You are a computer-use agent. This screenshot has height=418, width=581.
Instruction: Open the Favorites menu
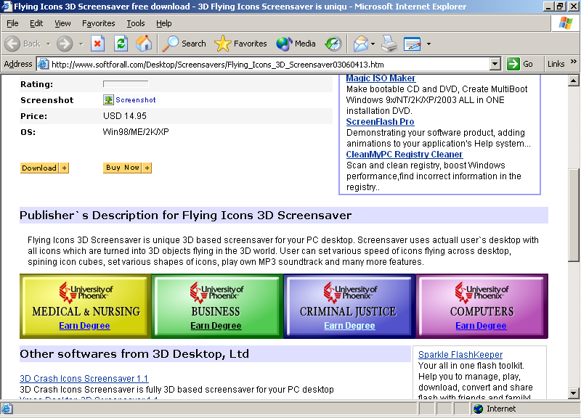click(x=99, y=23)
